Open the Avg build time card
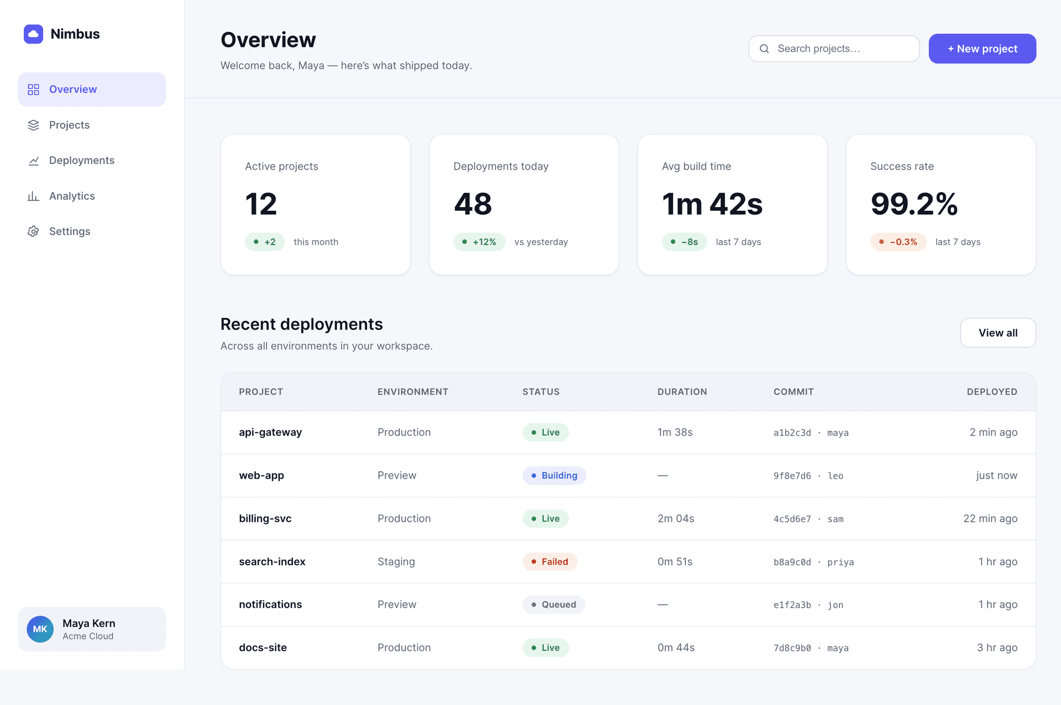 pos(732,205)
